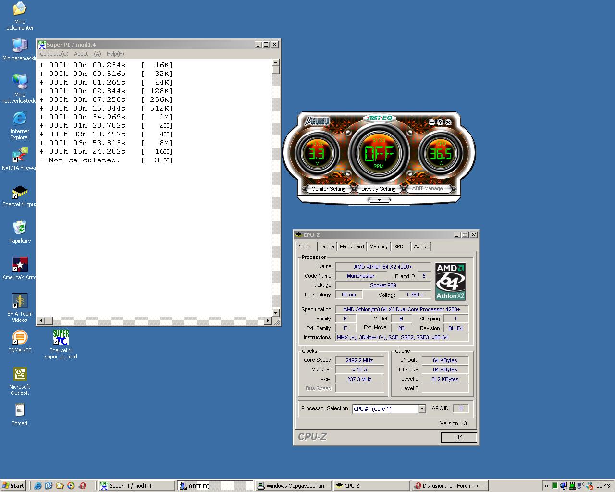This screenshot has width=615, height=492.
Task: Click the Super PI vertical scrollbar down arrow
Action: pyautogui.click(x=276, y=313)
